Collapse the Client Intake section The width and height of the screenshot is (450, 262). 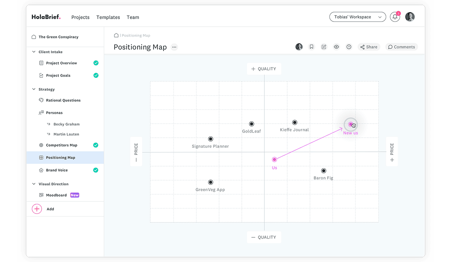(x=34, y=52)
